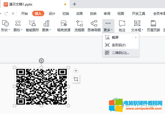The height and width of the screenshot is (114, 165).
Task: Click the crop icon beside QR code
Action: [76, 79]
